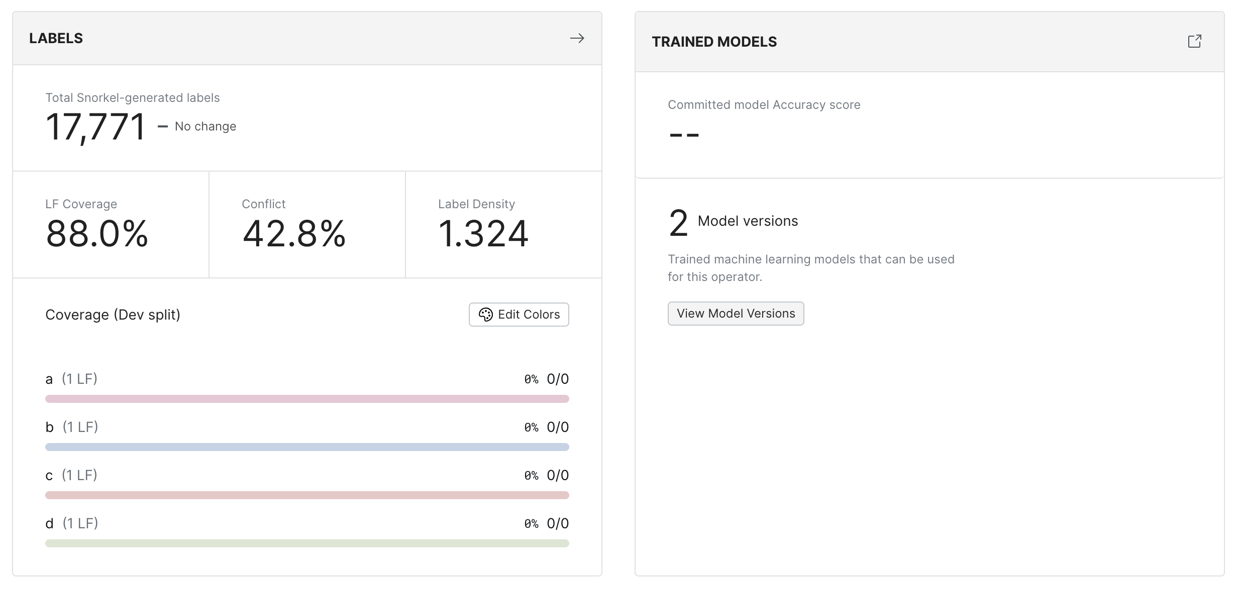1236x589 pixels.
Task: Click the No change indicator
Action: click(x=196, y=126)
